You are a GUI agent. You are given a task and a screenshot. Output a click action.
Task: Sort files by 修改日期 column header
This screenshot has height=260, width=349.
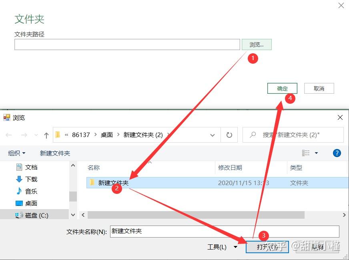pyautogui.click(x=230, y=167)
